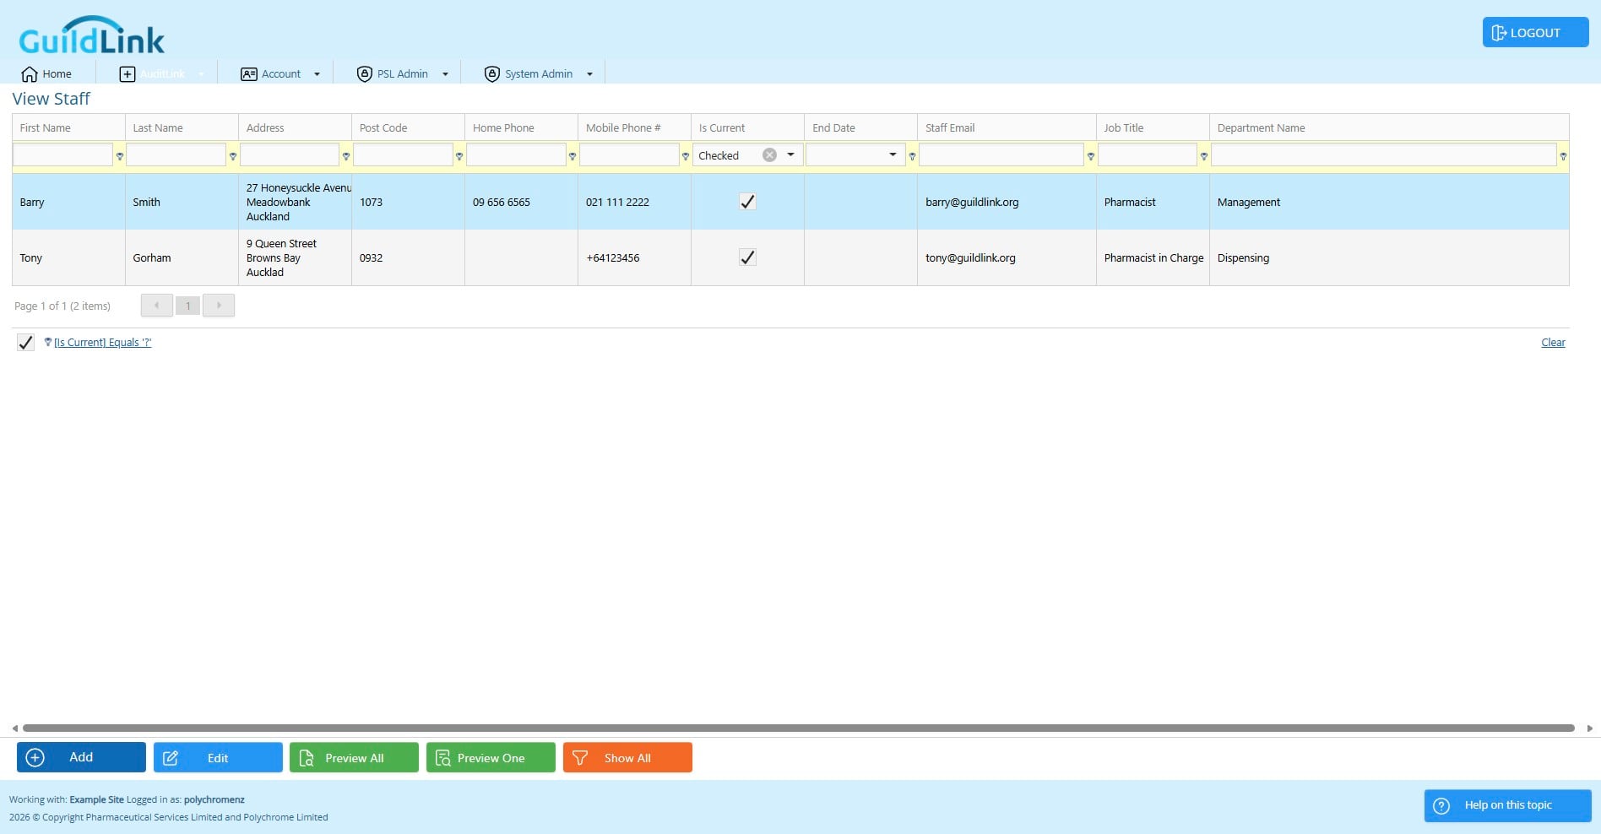Image resolution: width=1601 pixels, height=834 pixels.
Task: Click the Preview One button
Action: (491, 757)
